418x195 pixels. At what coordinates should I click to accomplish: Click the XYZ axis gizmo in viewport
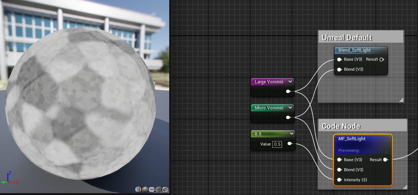click(x=10, y=178)
